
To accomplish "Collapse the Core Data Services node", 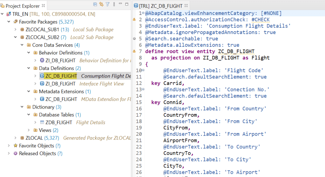I will (22, 45).
